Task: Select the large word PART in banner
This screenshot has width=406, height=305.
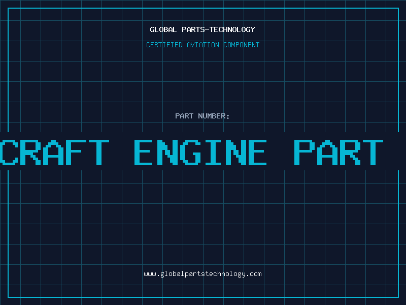Action: coord(339,152)
